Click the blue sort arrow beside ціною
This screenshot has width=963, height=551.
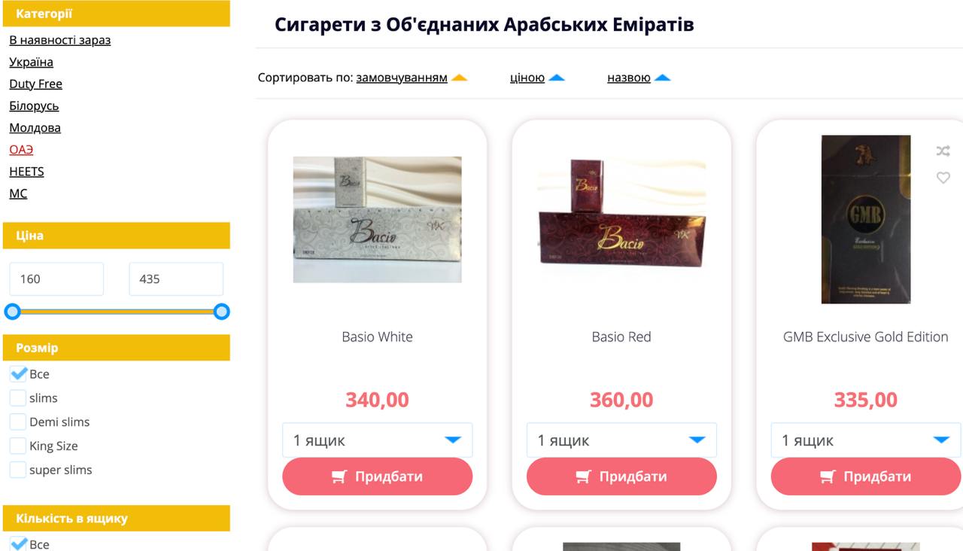(557, 78)
